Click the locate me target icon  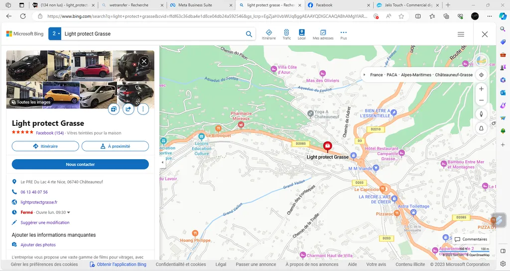tap(481, 75)
